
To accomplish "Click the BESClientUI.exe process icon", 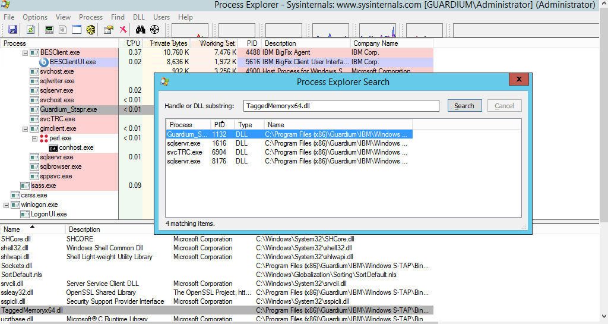I will click(44, 62).
